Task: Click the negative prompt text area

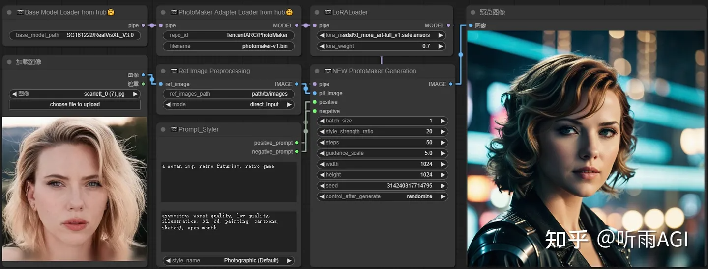Action: pyautogui.click(x=229, y=231)
